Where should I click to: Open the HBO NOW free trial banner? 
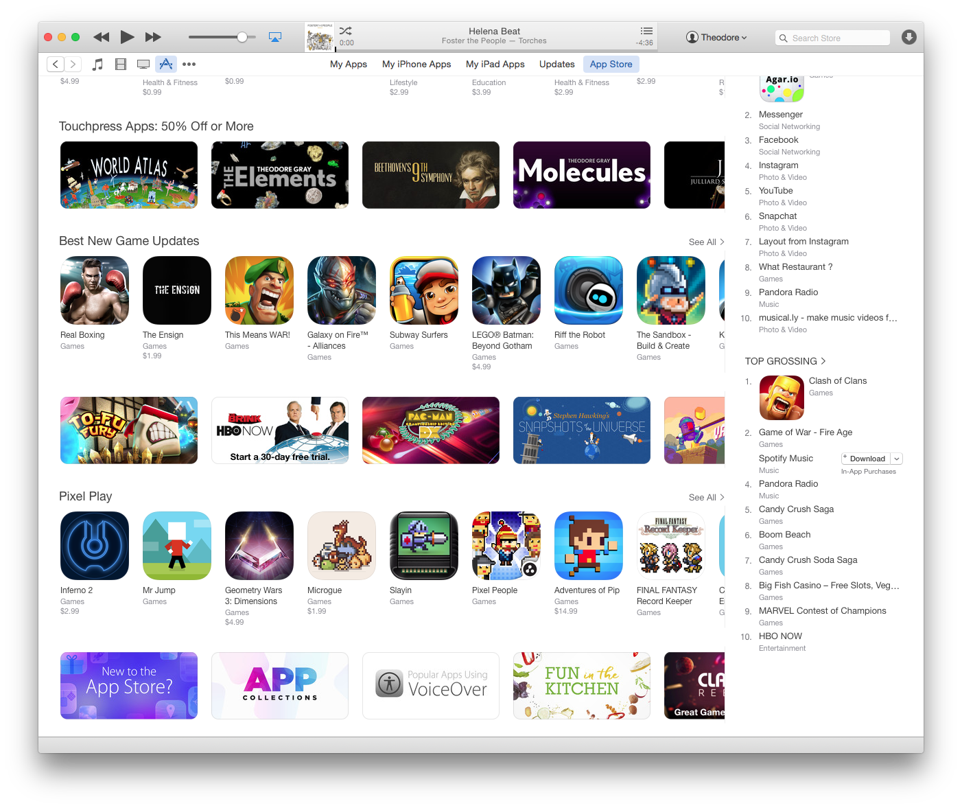tap(280, 430)
